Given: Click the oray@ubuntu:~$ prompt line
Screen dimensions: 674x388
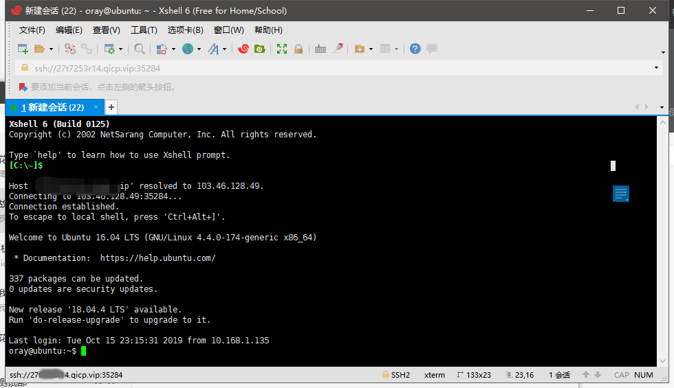Looking at the screenshot, I should (43, 351).
